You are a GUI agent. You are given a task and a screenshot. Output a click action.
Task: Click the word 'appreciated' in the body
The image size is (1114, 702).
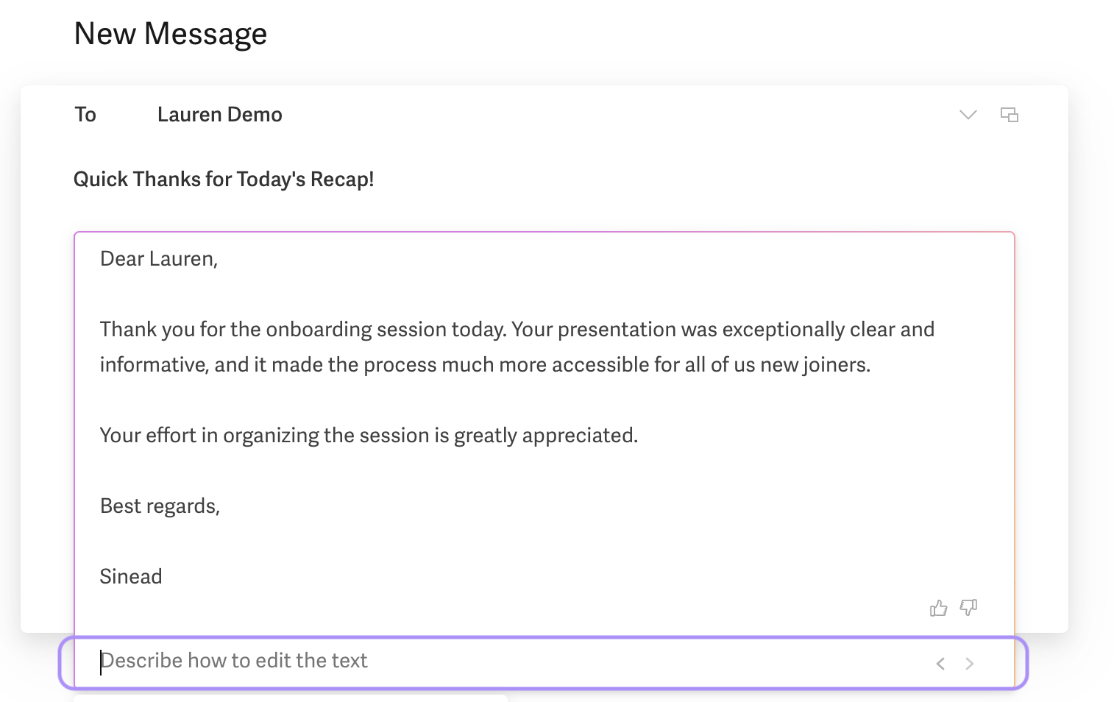click(x=578, y=436)
